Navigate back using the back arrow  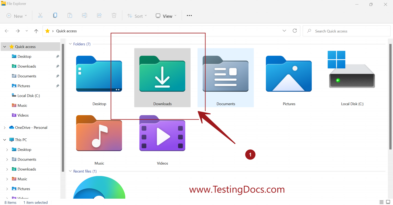[6, 31]
